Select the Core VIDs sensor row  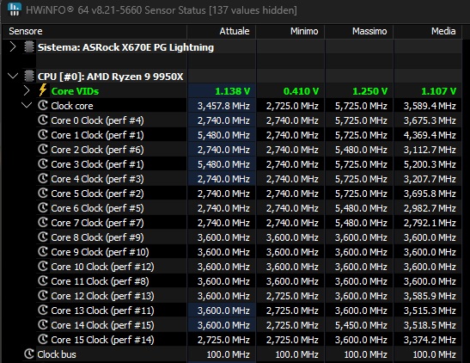click(75, 91)
